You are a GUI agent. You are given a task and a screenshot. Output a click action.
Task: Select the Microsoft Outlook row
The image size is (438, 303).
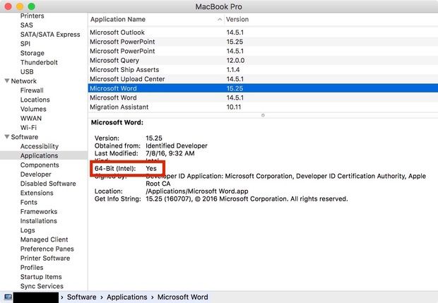263,32
